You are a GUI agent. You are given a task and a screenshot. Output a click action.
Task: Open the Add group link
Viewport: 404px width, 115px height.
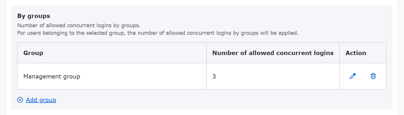coord(41,100)
